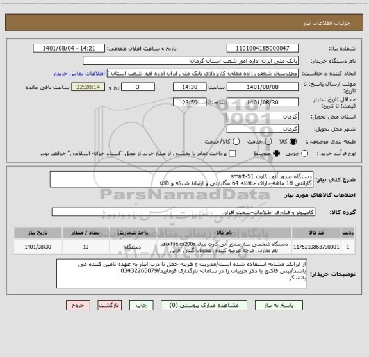Screen dimensions: 369x357
Task: Click the price validity date 1401/08/30
Action: pos(263,102)
